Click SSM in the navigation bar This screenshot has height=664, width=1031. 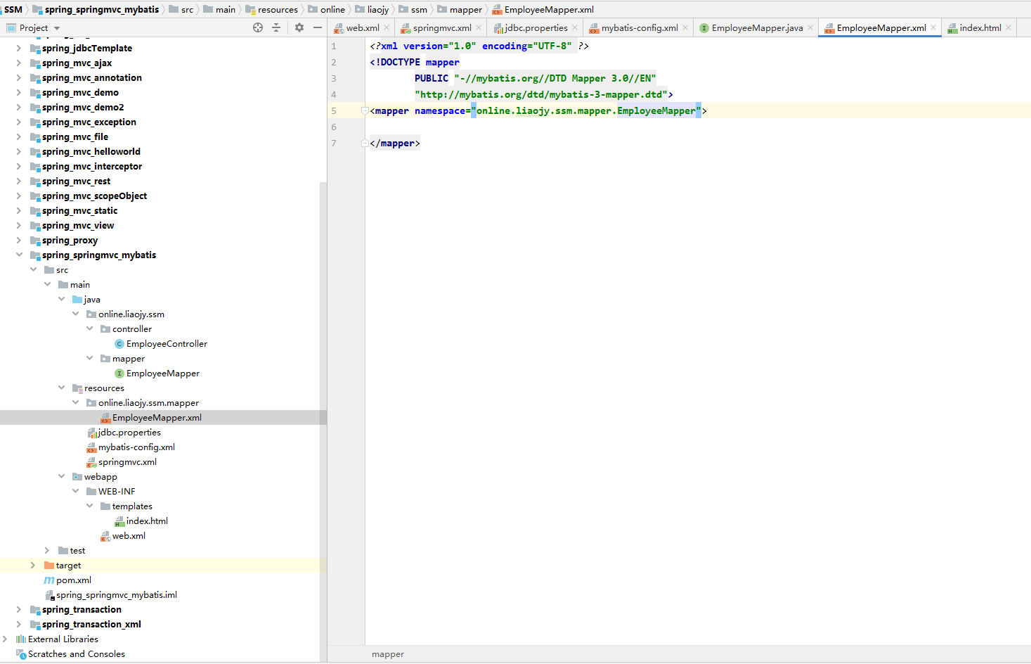[13, 9]
